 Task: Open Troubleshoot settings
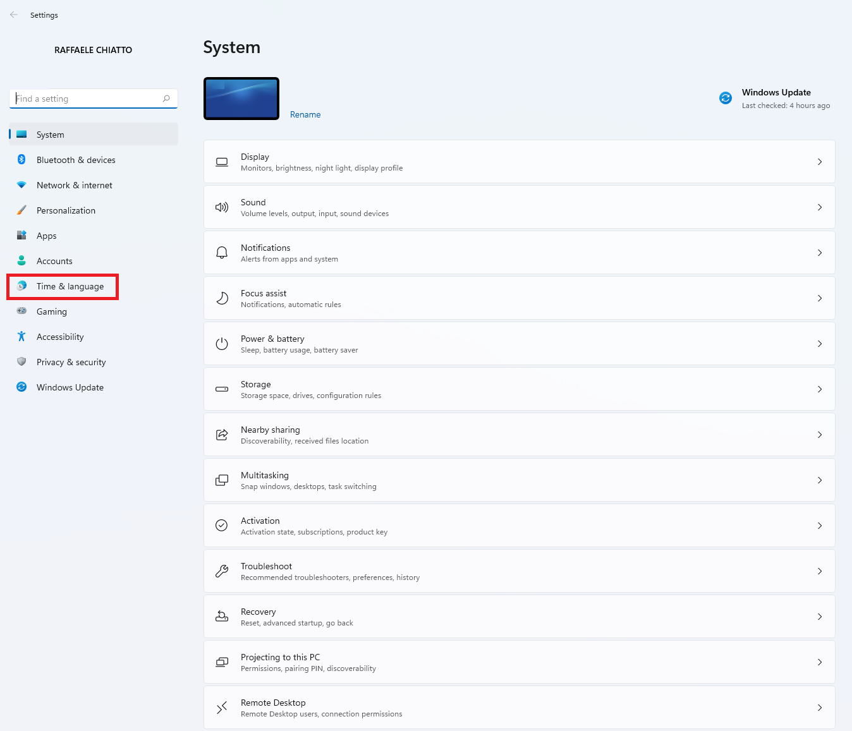520,571
